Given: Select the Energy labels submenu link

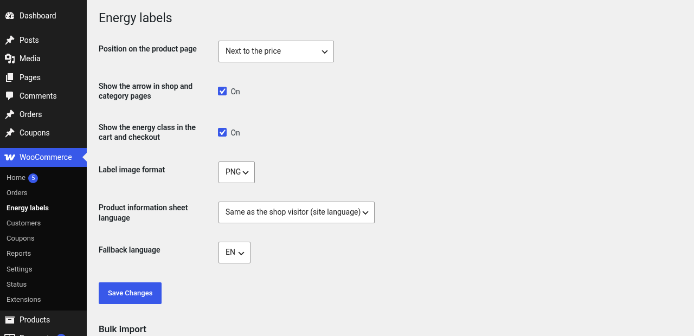Looking at the screenshot, I should (28, 208).
